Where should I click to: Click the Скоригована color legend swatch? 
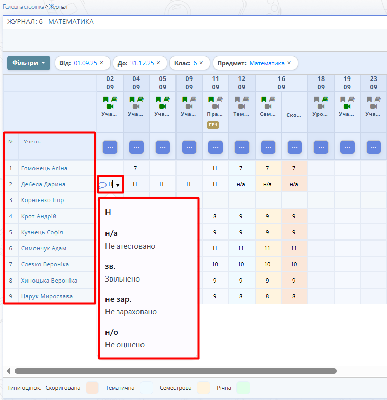point(92,388)
